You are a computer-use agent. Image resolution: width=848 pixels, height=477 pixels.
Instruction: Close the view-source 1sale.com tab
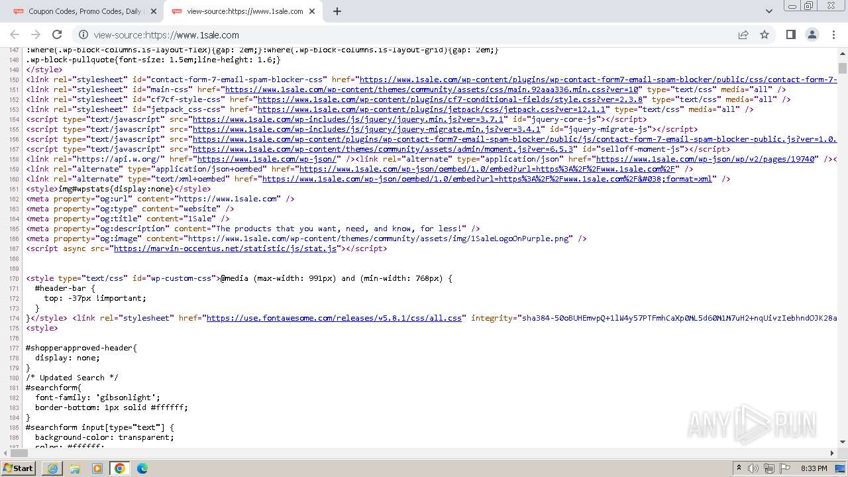pos(312,11)
